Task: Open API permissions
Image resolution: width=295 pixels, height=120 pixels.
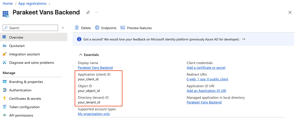Action: [x=21, y=116]
